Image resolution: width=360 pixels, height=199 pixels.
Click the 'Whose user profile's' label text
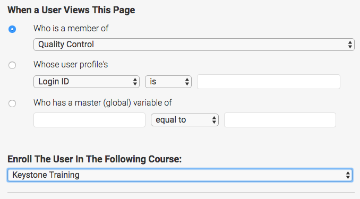coord(71,65)
